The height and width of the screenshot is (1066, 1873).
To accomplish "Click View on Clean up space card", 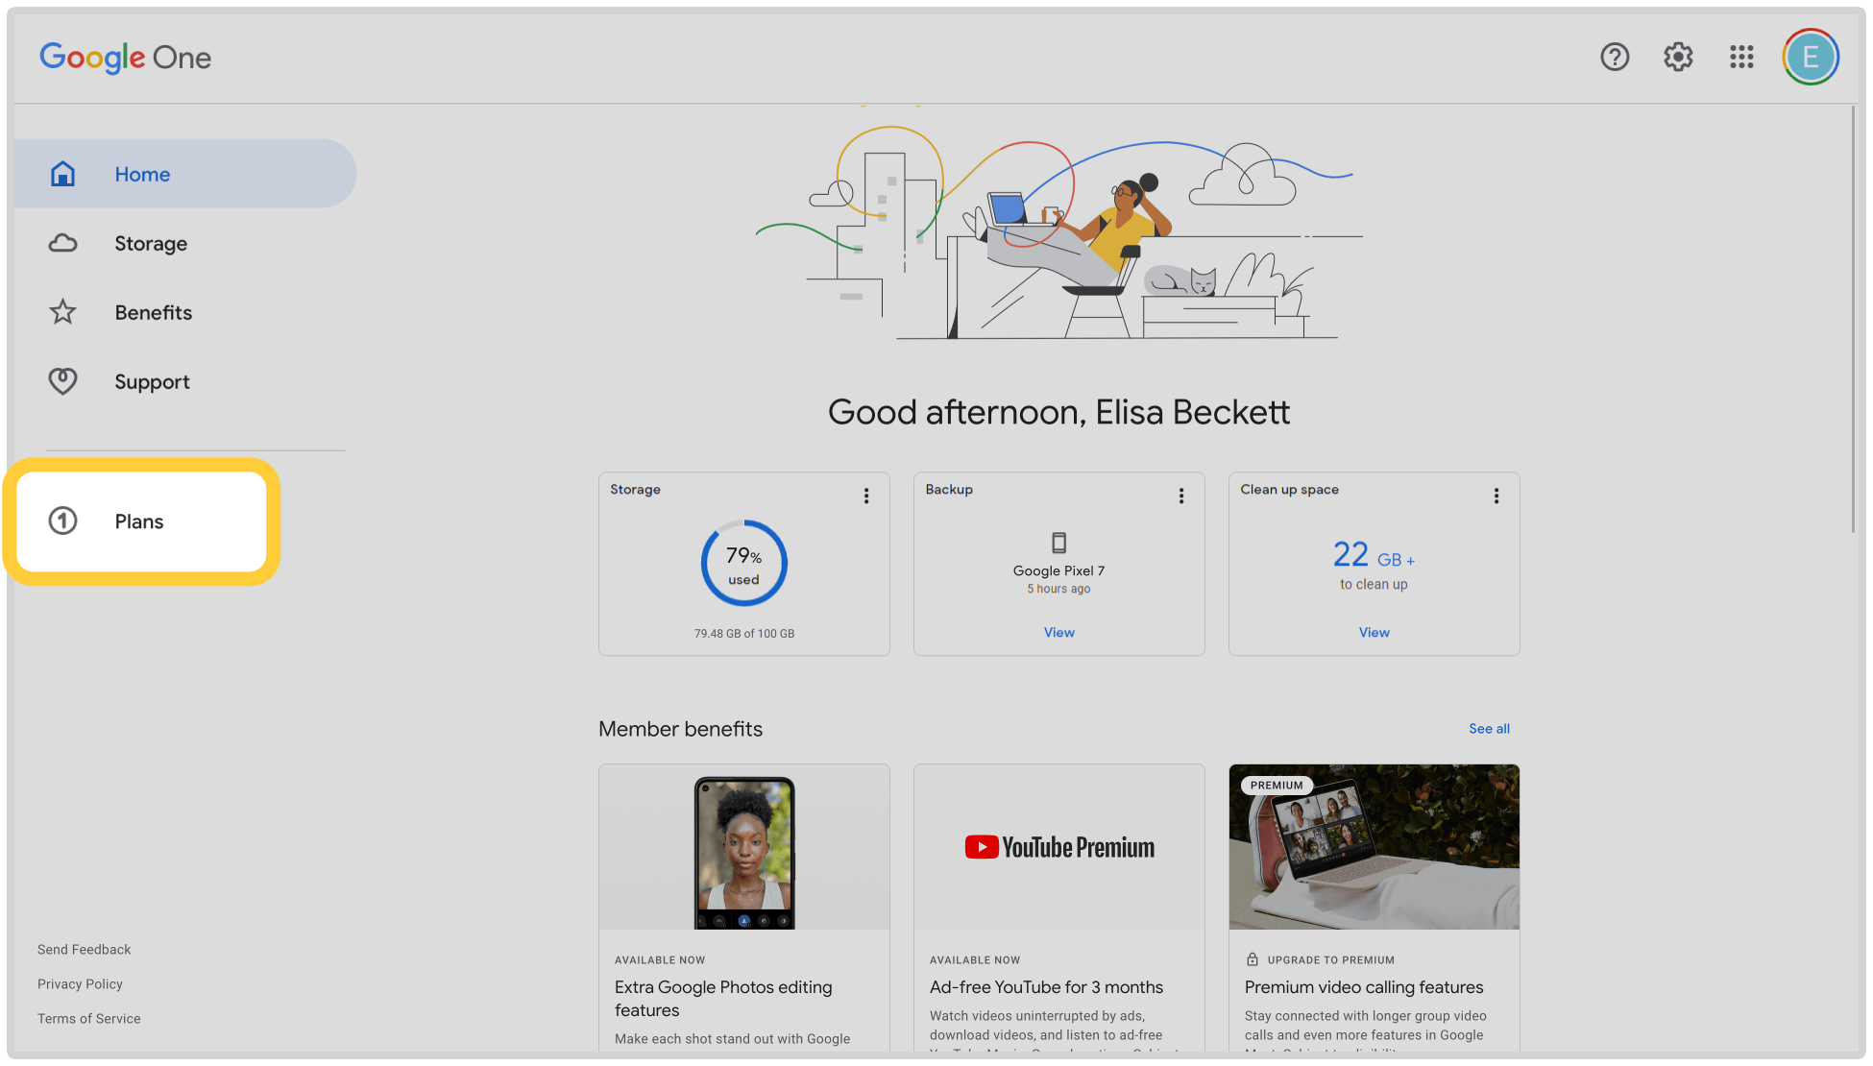I will coord(1374,632).
